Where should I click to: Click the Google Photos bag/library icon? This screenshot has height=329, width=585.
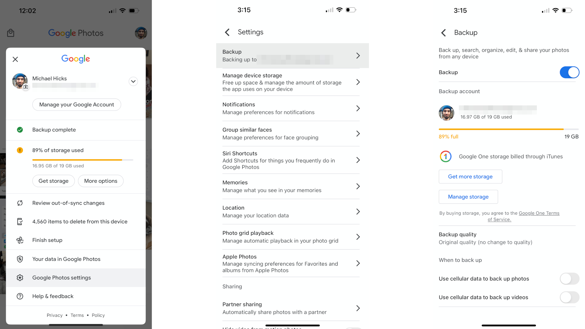pos(11,33)
